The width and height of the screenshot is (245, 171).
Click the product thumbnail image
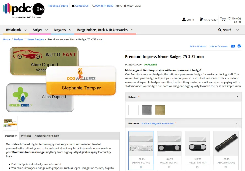[10, 123]
